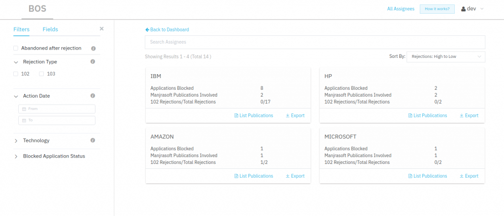Click document icon of HP List Publications
Screen dimensions: 504x216
point(410,115)
